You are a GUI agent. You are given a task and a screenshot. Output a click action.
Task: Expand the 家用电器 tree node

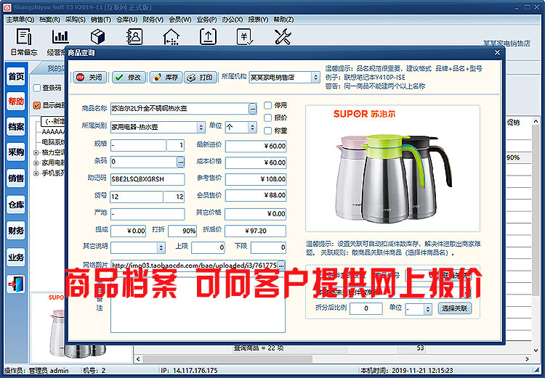36,163
